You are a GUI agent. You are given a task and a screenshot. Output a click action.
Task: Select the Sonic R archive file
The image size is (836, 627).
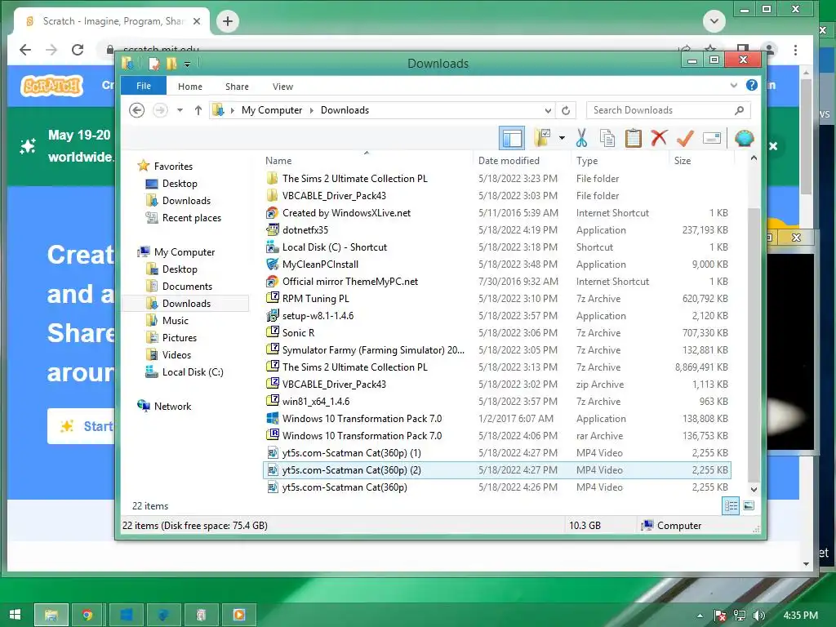[x=298, y=333]
